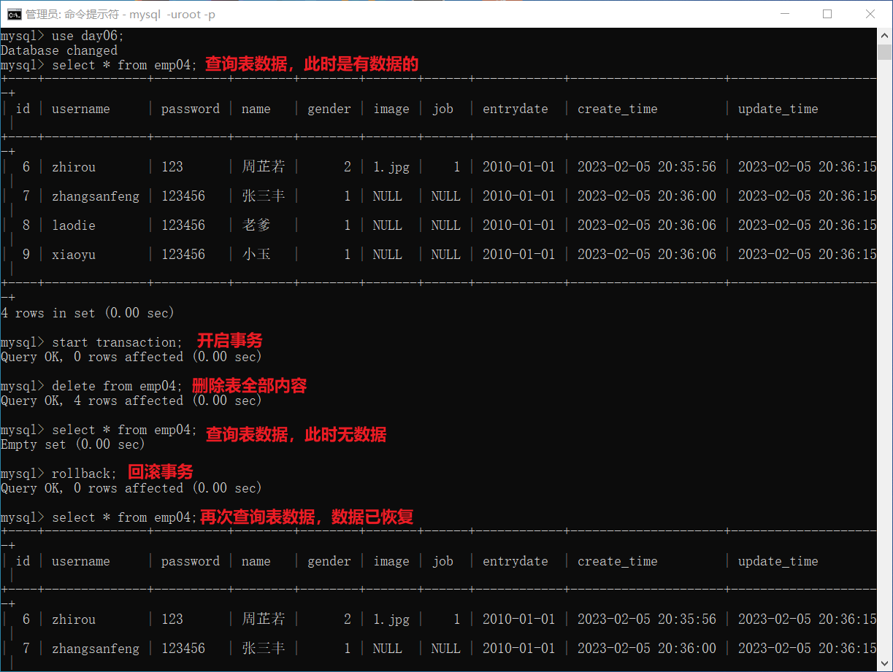Screen dimensions: 893x672
Task: Click the 'delete from emp04;' command text
Action: tap(117, 386)
